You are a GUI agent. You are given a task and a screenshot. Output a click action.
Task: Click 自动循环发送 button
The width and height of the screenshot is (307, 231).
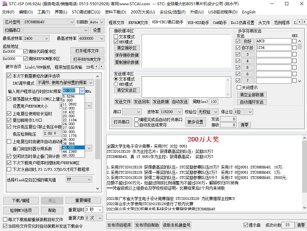[252, 102]
